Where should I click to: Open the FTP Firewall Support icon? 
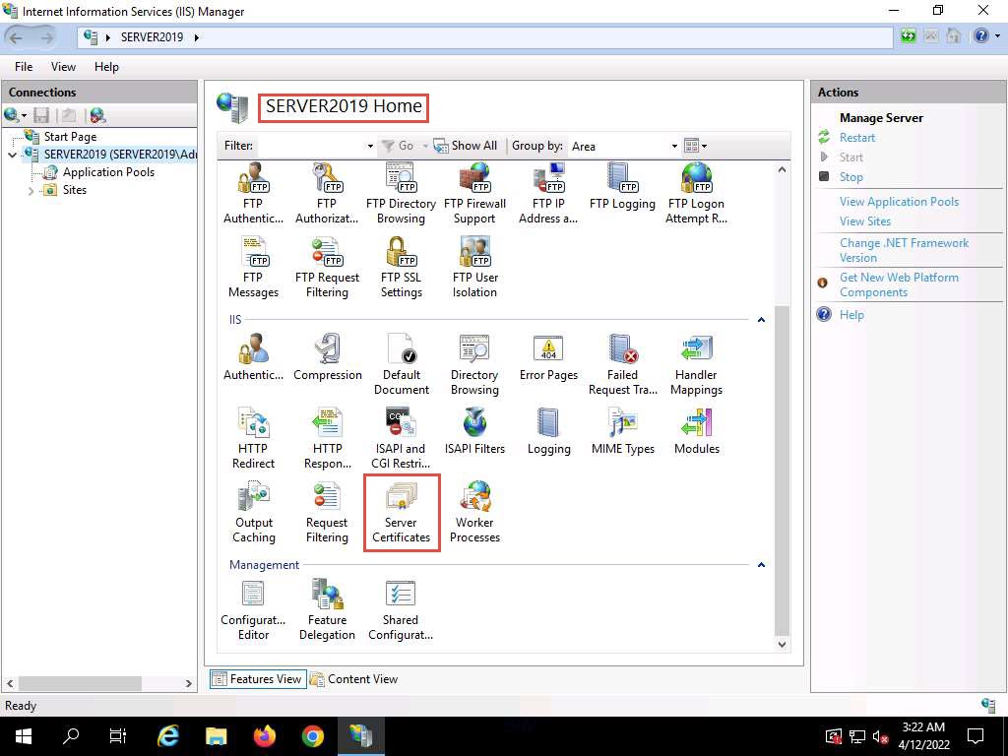click(474, 193)
